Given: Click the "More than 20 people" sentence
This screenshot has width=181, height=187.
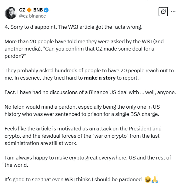Looking at the screenshot, I should click(84, 49).
